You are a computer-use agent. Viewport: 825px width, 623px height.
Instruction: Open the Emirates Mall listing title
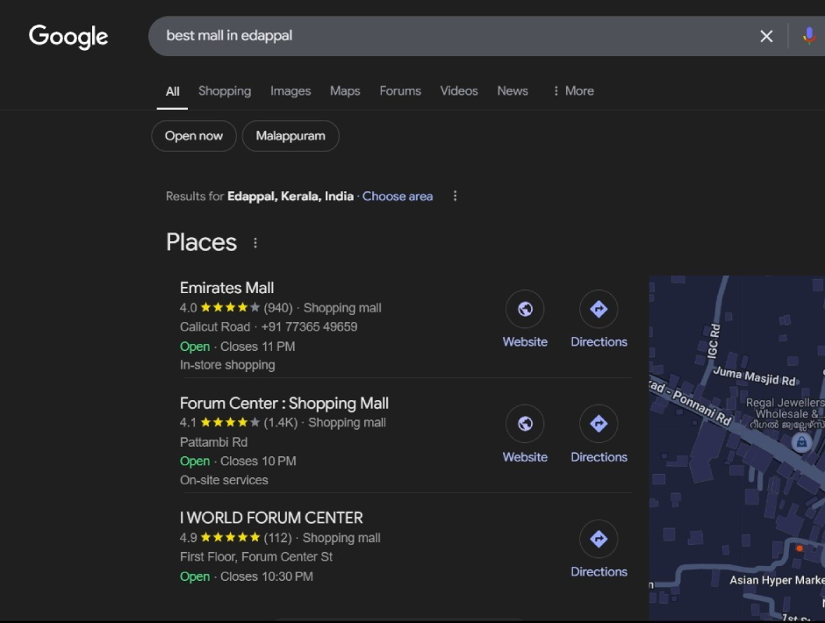(226, 288)
